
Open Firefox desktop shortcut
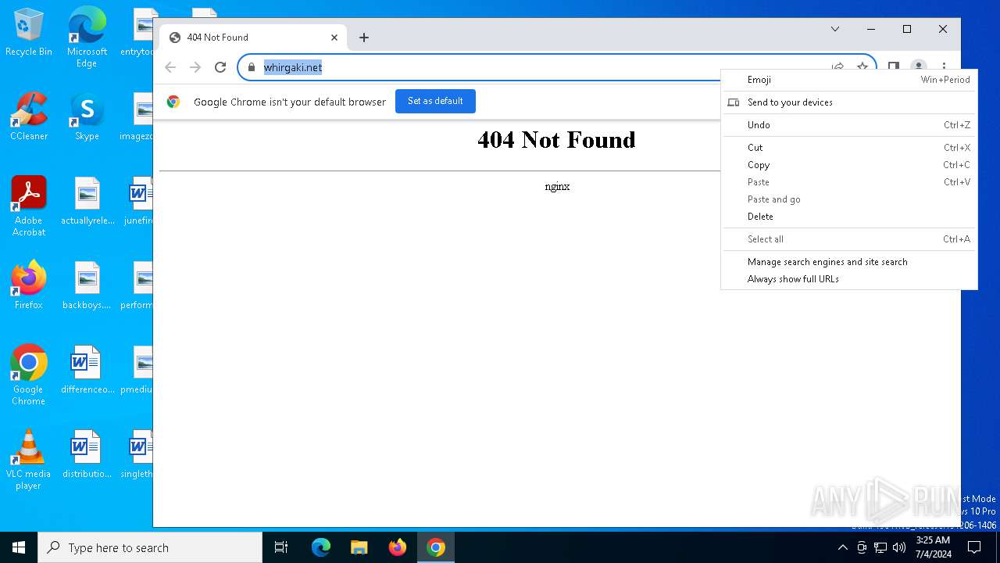point(29,285)
